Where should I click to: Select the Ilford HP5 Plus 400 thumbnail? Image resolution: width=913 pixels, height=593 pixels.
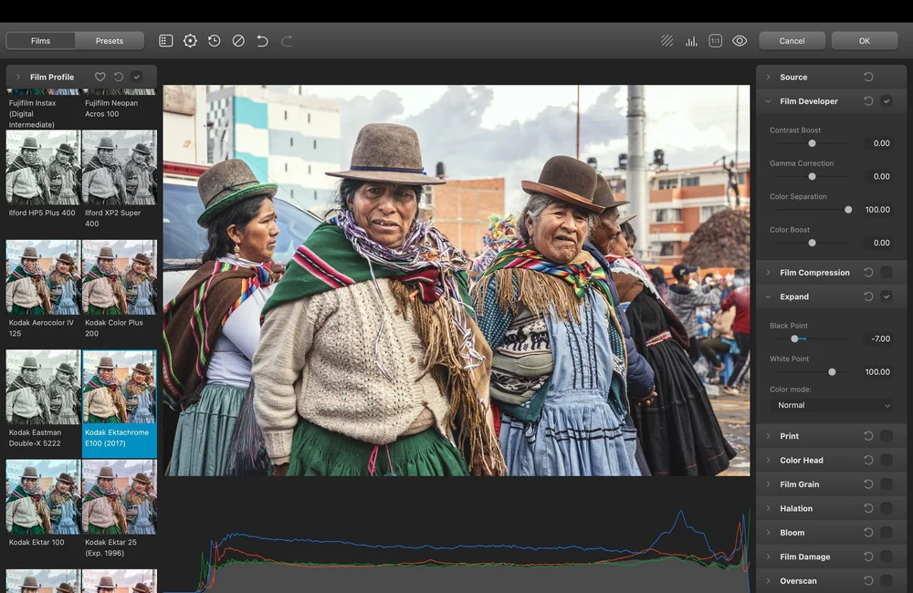(x=43, y=168)
